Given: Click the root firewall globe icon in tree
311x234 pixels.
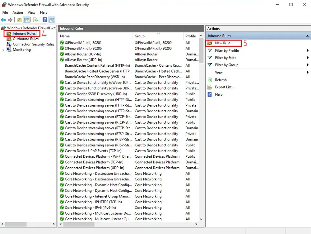Looking at the screenshot, I should (x=3, y=28).
